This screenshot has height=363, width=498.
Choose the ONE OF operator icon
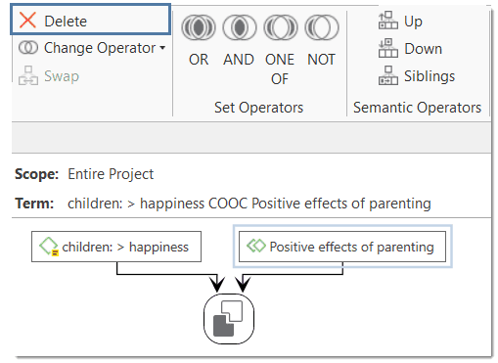[x=281, y=27]
